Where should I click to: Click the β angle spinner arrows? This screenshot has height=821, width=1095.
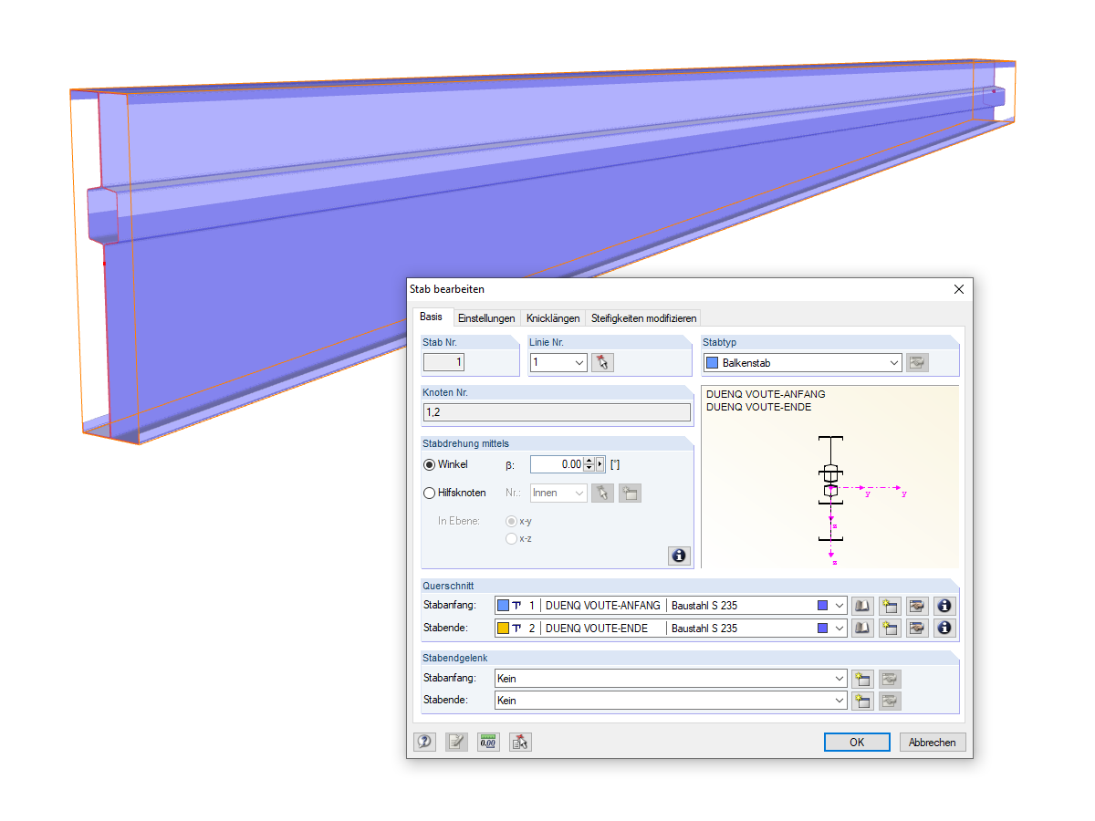click(x=589, y=464)
